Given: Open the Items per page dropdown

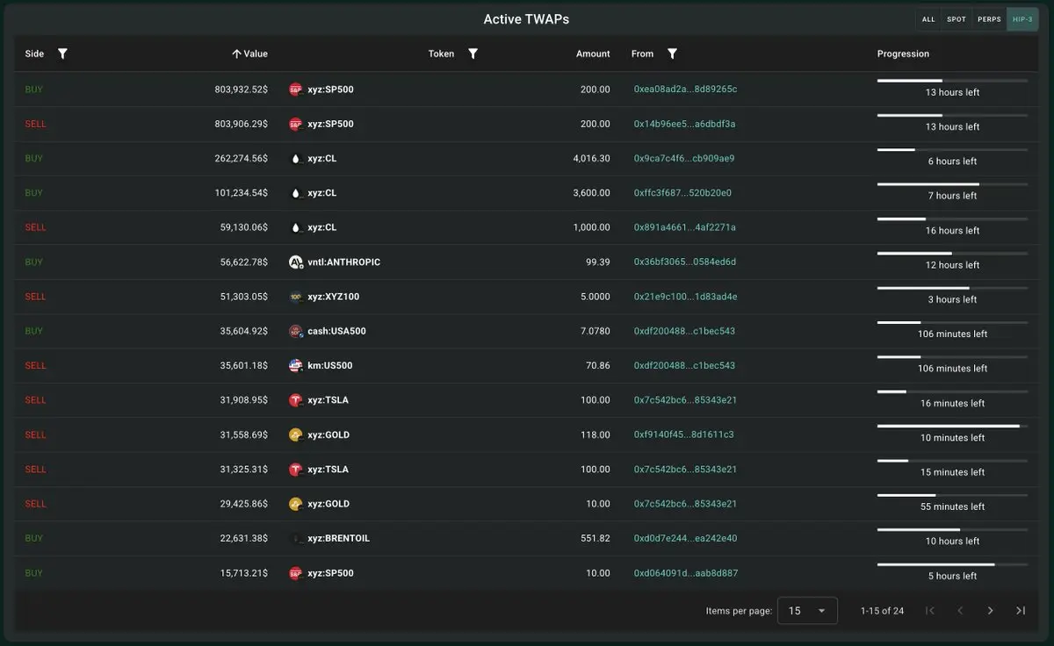Looking at the screenshot, I should (808, 611).
